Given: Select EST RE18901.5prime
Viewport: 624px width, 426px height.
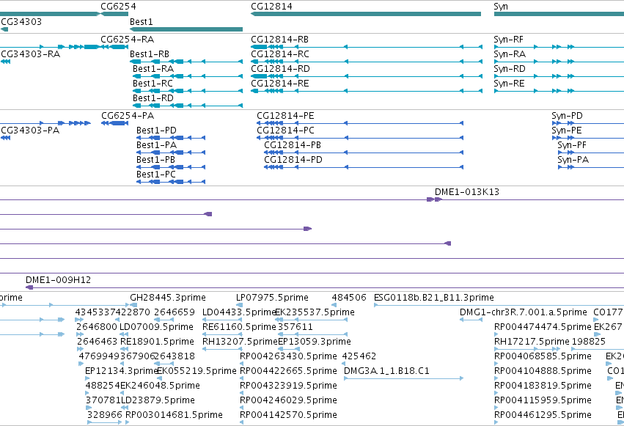Looking at the screenshot, I should 157,342.
